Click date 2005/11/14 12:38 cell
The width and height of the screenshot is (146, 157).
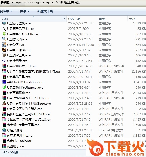(81, 45)
